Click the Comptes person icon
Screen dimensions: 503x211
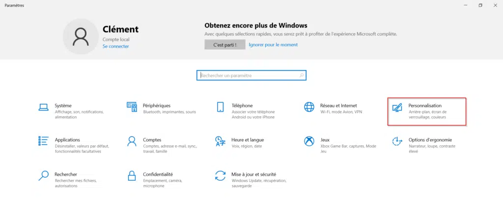pyautogui.click(x=132, y=141)
